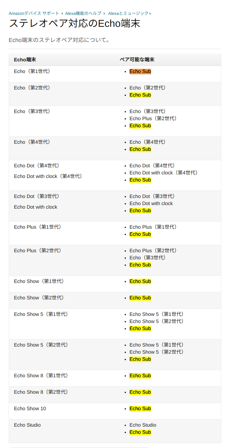
Task: Click the Echo Plus（第2世代）row label
Action: pos(37,250)
